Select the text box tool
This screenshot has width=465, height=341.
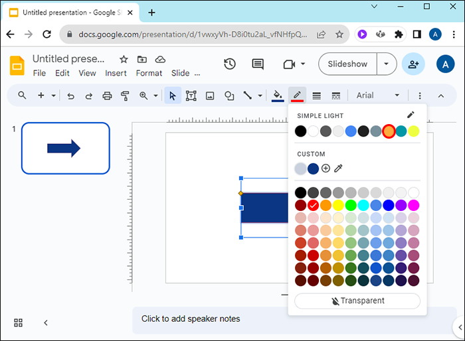click(191, 96)
